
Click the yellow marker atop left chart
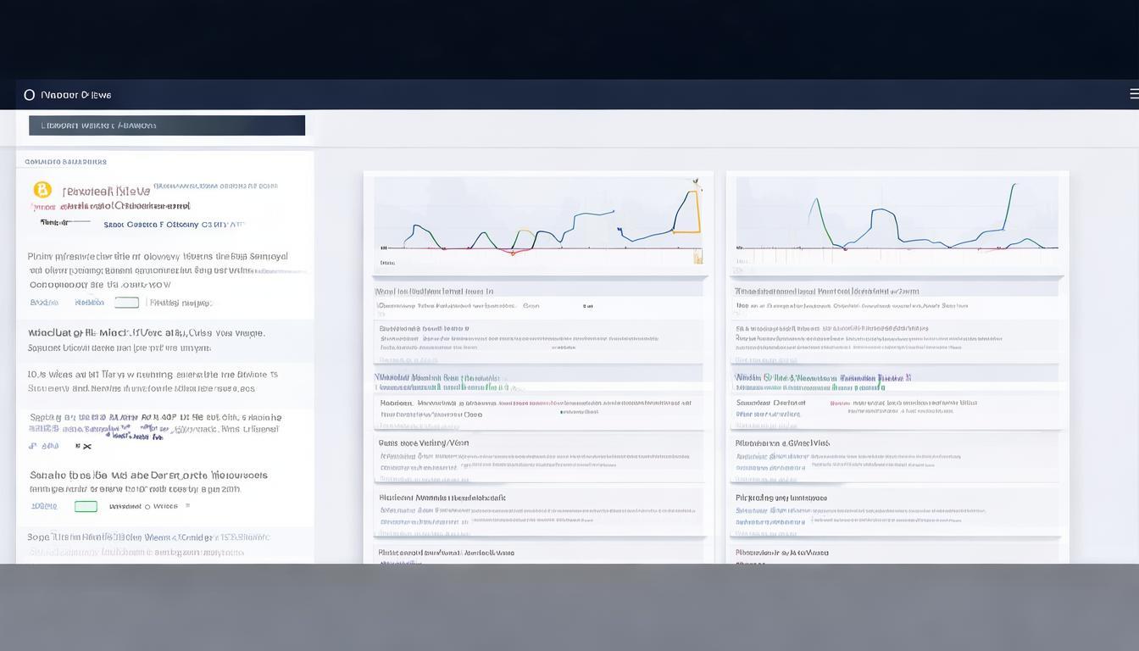695,181
